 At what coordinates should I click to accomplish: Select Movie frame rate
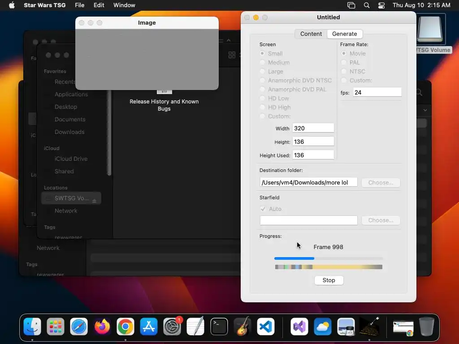click(x=344, y=54)
